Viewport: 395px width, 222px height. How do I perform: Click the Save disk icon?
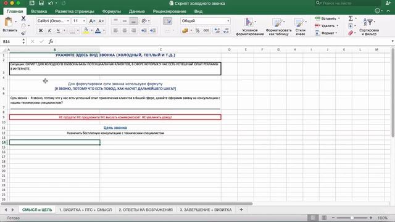click(x=41, y=3)
